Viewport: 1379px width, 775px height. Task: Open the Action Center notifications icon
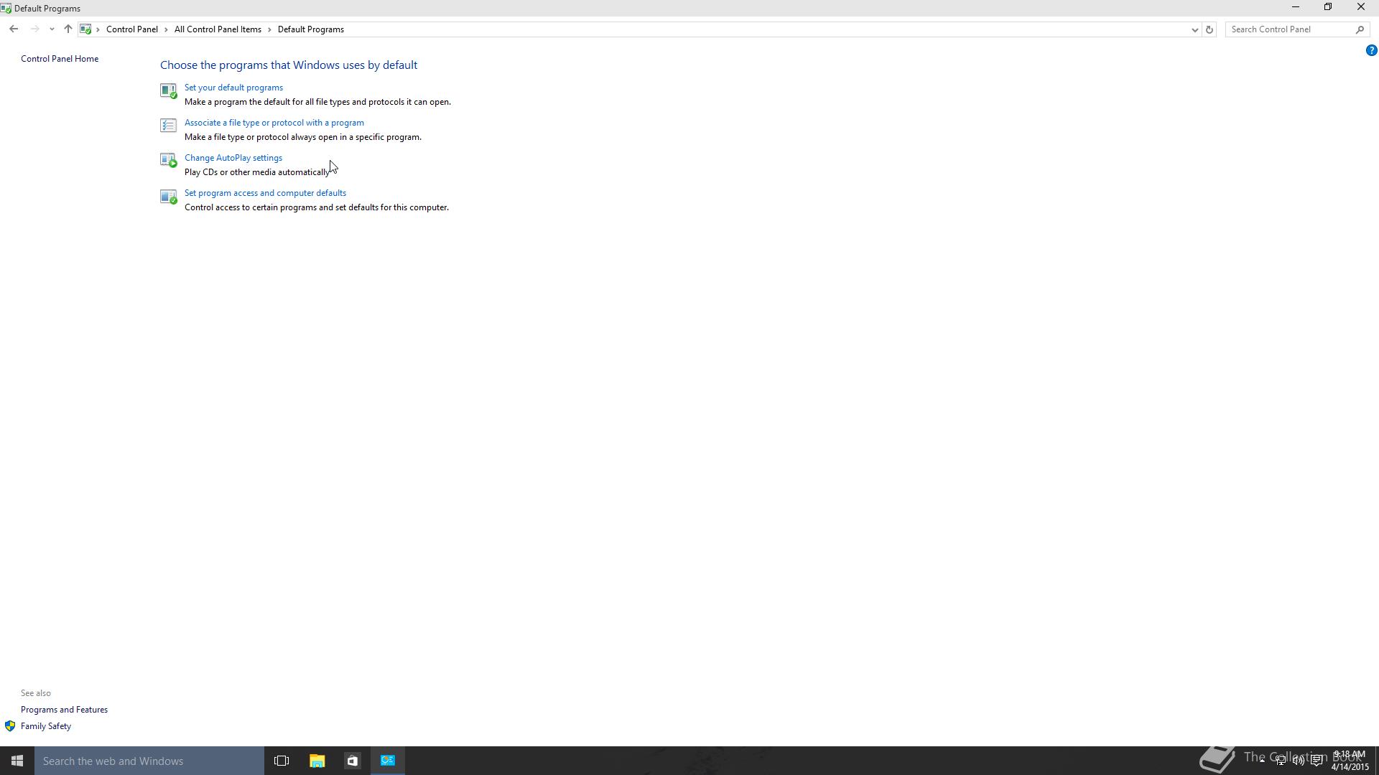(1317, 761)
